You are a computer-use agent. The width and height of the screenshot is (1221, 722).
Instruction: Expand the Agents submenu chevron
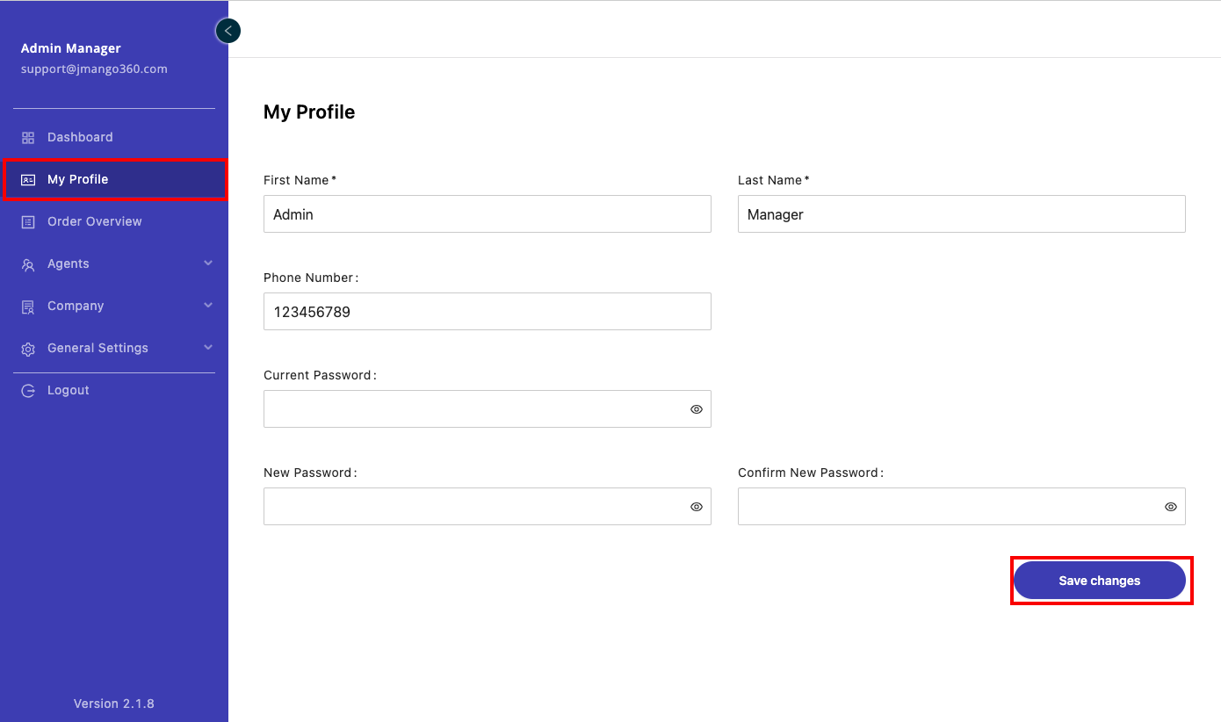[208, 263]
